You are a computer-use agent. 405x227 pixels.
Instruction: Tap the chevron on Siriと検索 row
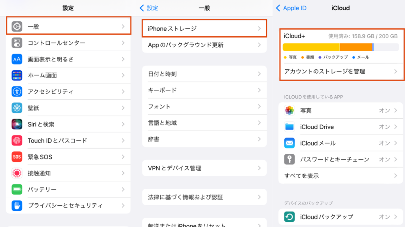click(123, 124)
